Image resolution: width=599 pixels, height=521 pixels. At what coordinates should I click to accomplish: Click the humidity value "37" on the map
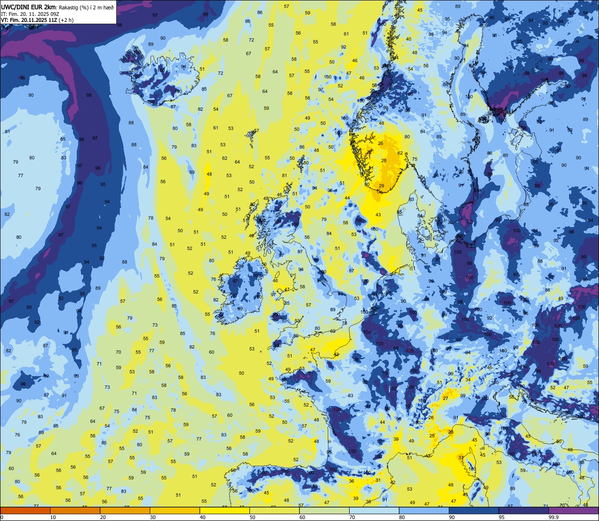point(461,457)
